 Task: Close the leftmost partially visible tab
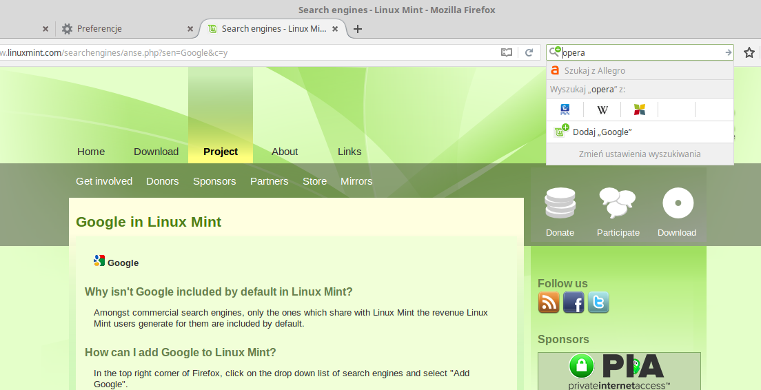[x=45, y=29]
